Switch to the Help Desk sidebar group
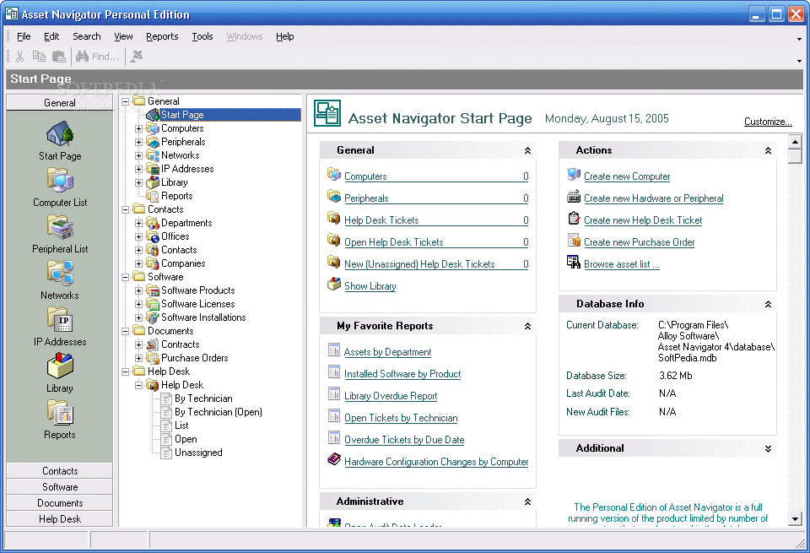Image resolution: width=810 pixels, height=553 pixels. pyautogui.click(x=59, y=519)
